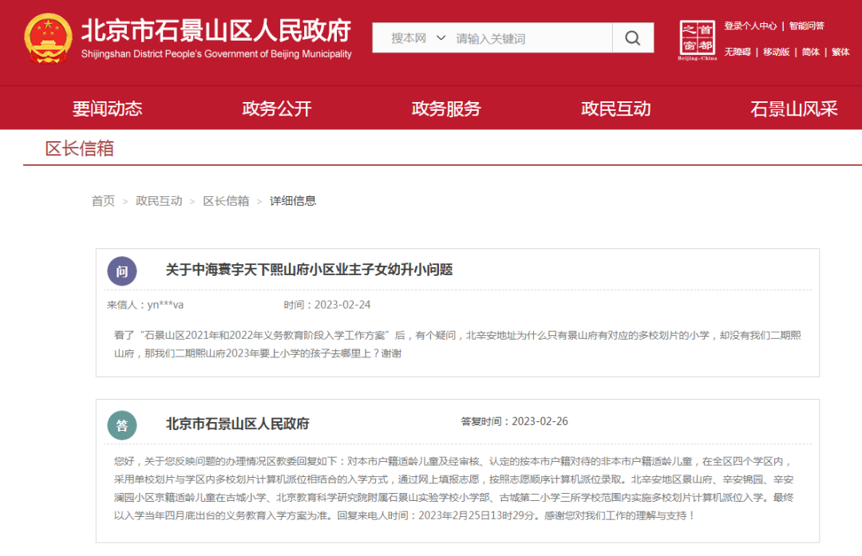This screenshot has width=862, height=556.
Task: Click 区长信箱 in the breadcrumb
Action: (226, 201)
